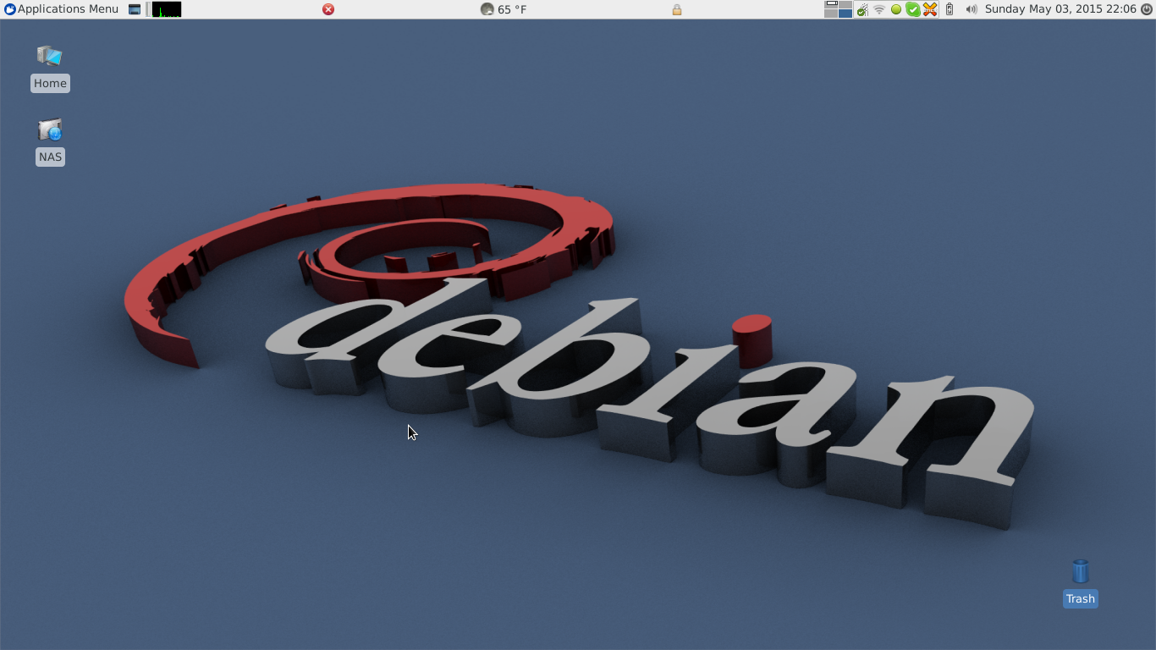Viewport: 1156px width, 650px height.
Task: Open the volume speaker control
Action: click(x=971, y=9)
